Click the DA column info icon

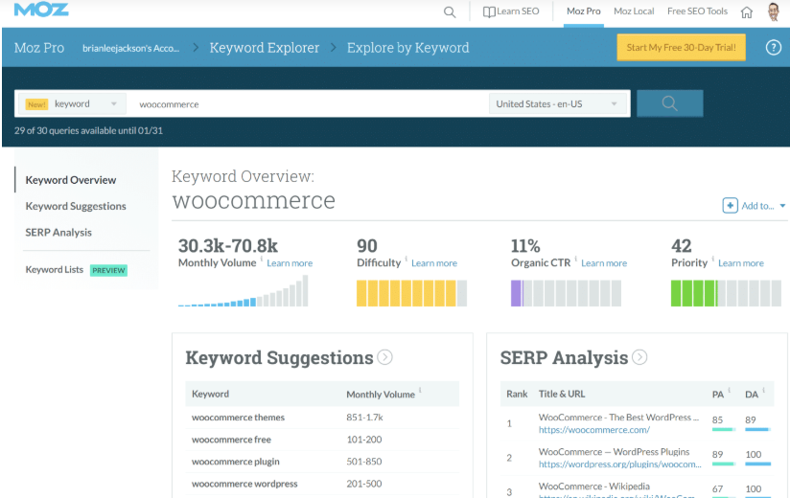tap(764, 390)
